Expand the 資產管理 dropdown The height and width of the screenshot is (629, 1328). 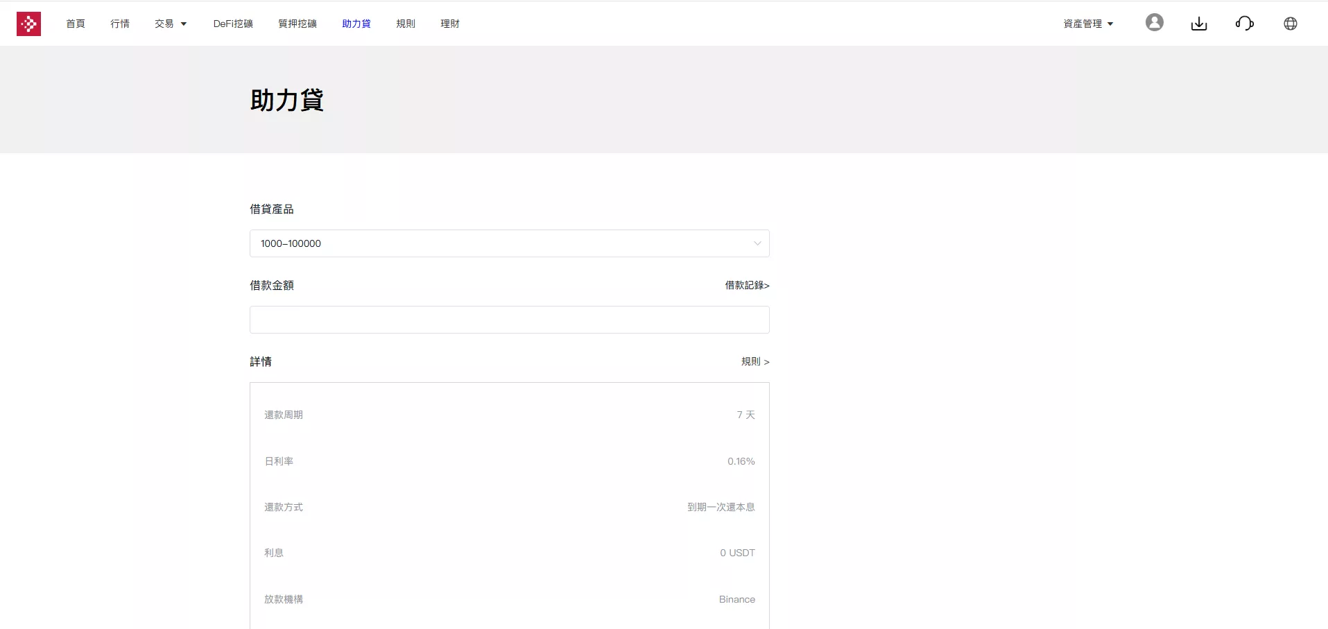[1087, 23]
